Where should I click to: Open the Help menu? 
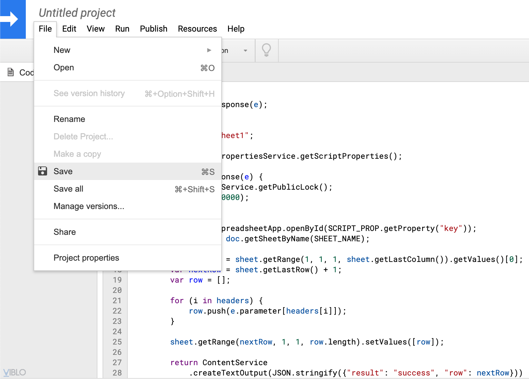tap(236, 29)
